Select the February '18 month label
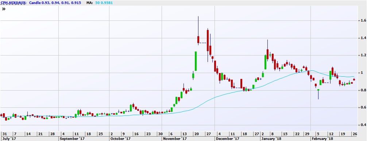This screenshot has height=141, width=367. point(322,139)
